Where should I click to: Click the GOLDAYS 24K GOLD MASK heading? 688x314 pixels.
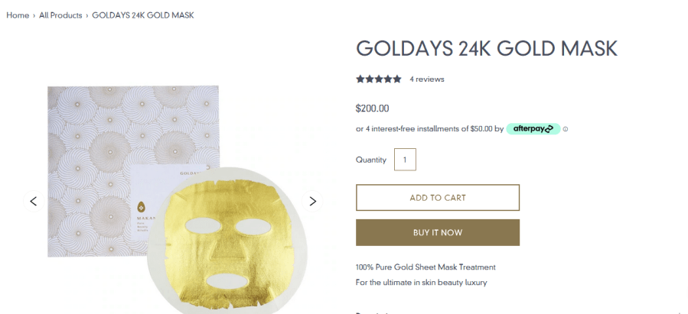point(486,48)
